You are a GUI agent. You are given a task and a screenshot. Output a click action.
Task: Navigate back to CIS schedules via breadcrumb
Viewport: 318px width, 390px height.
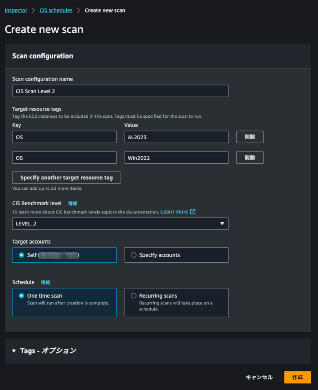click(x=56, y=10)
